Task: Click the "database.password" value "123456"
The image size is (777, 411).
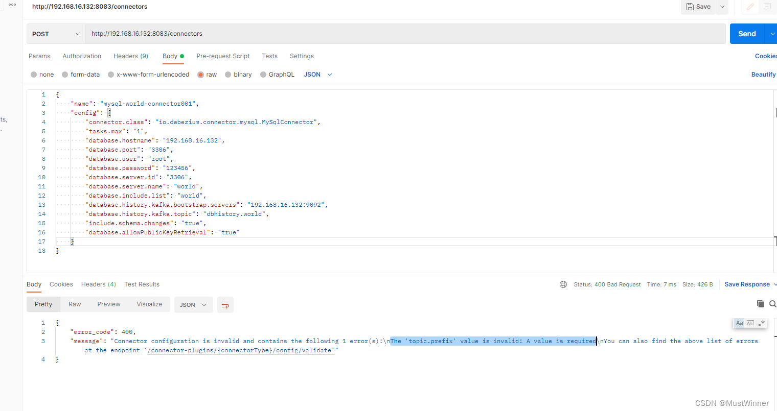Action: click(177, 168)
